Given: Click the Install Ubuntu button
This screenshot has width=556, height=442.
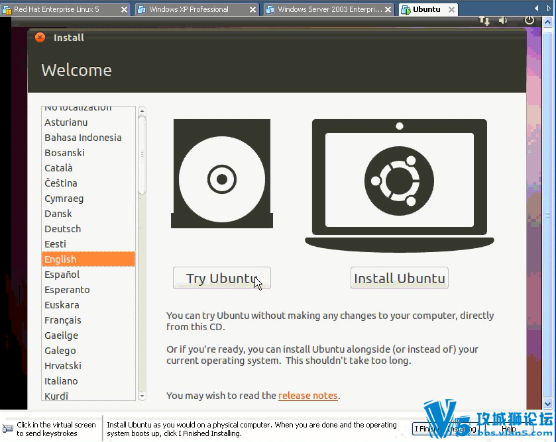Looking at the screenshot, I should [399, 278].
